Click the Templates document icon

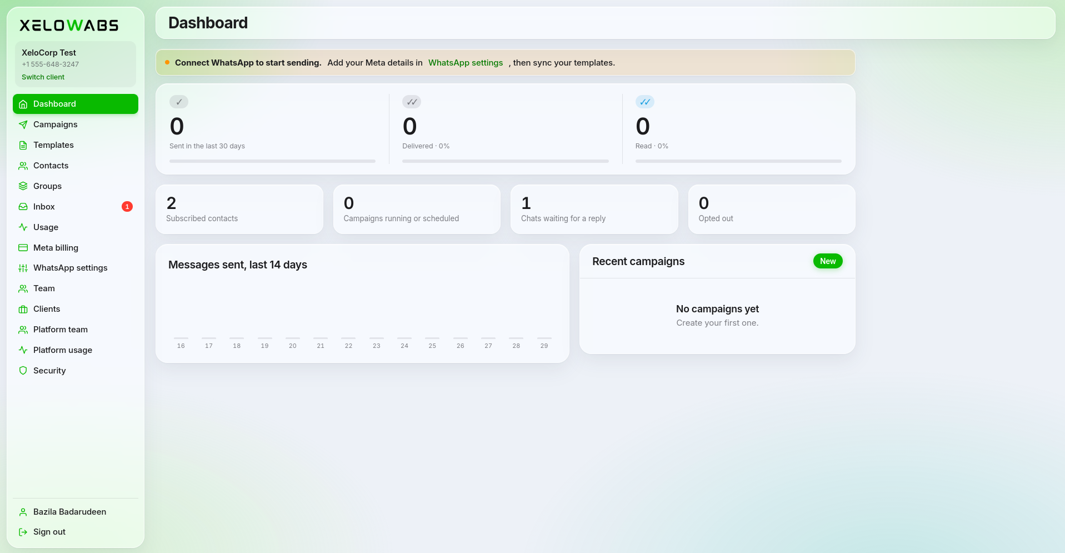click(23, 145)
